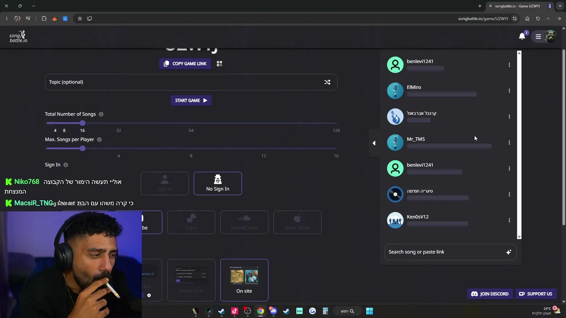The height and width of the screenshot is (318, 566).
Task: Open options menu for Ken0sV12
Action: (509, 220)
